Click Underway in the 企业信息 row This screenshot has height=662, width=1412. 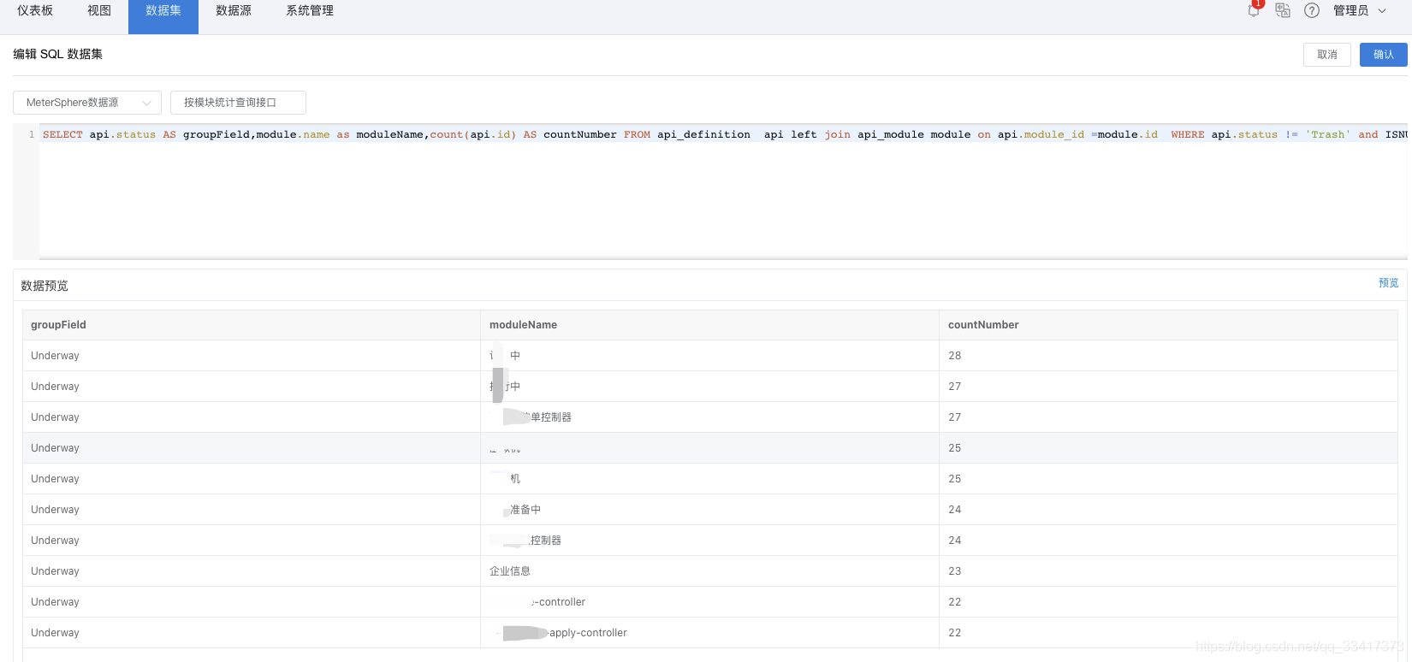coord(252,571)
